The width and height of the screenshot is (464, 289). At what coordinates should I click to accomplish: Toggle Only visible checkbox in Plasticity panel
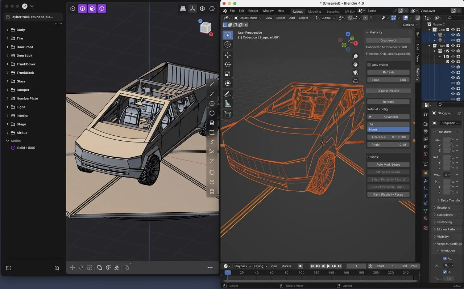point(369,65)
